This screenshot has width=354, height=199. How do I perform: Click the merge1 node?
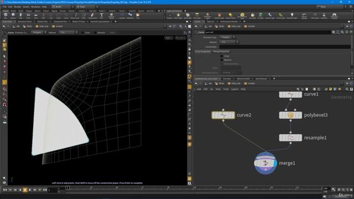coord(265,163)
